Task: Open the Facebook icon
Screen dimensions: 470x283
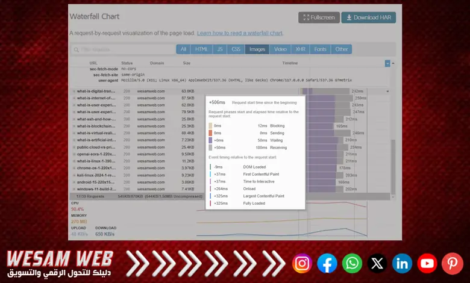Action: point(327,264)
